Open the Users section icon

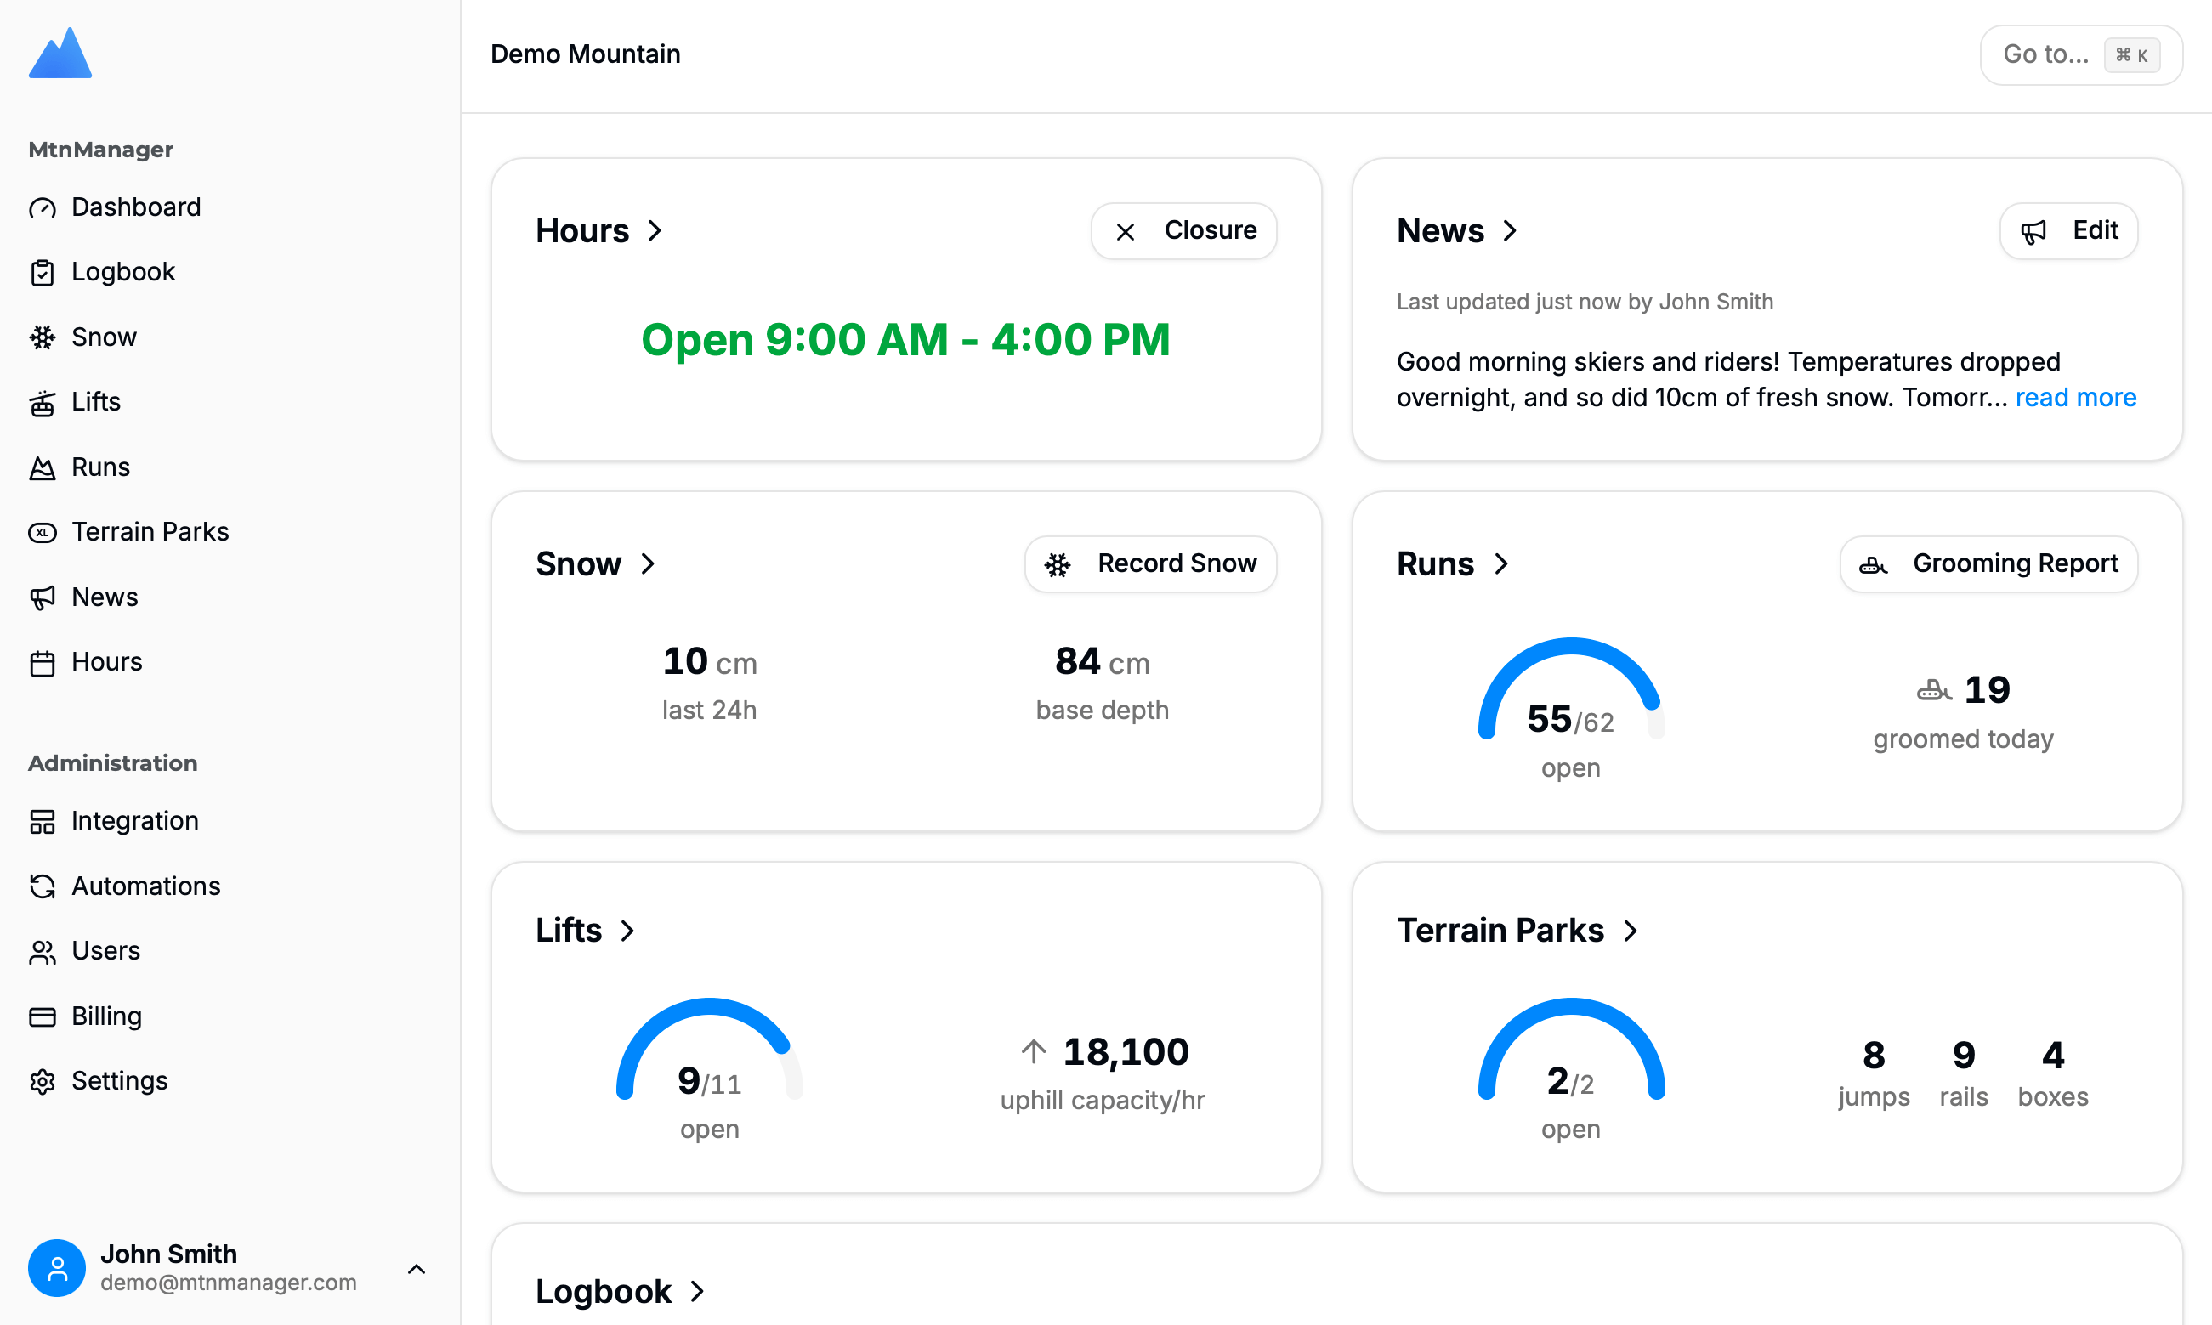(42, 952)
